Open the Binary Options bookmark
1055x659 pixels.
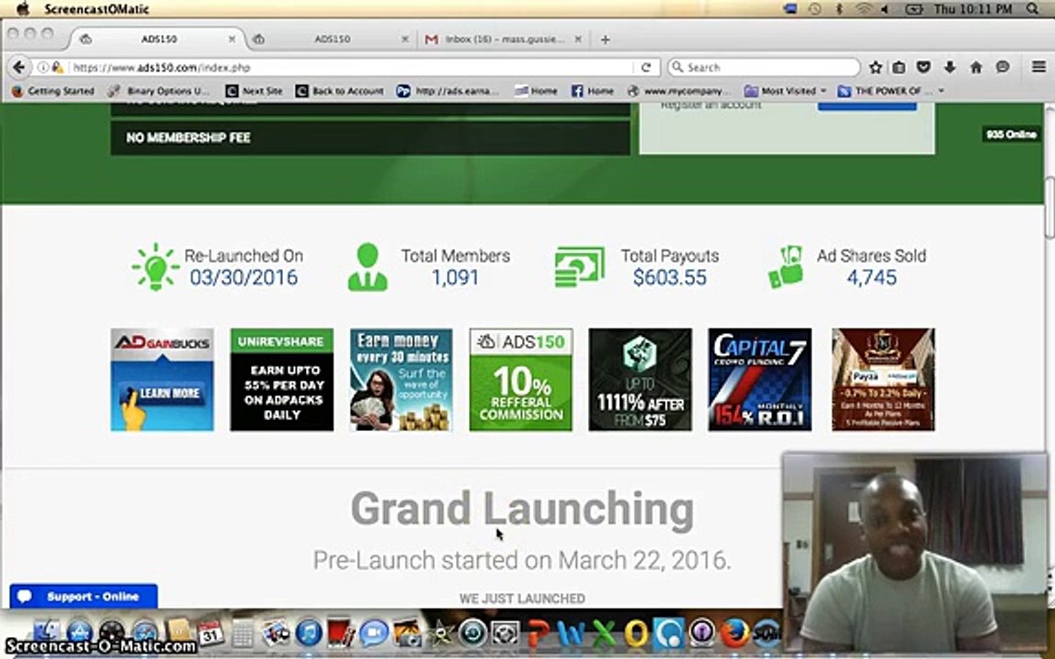coord(160,91)
